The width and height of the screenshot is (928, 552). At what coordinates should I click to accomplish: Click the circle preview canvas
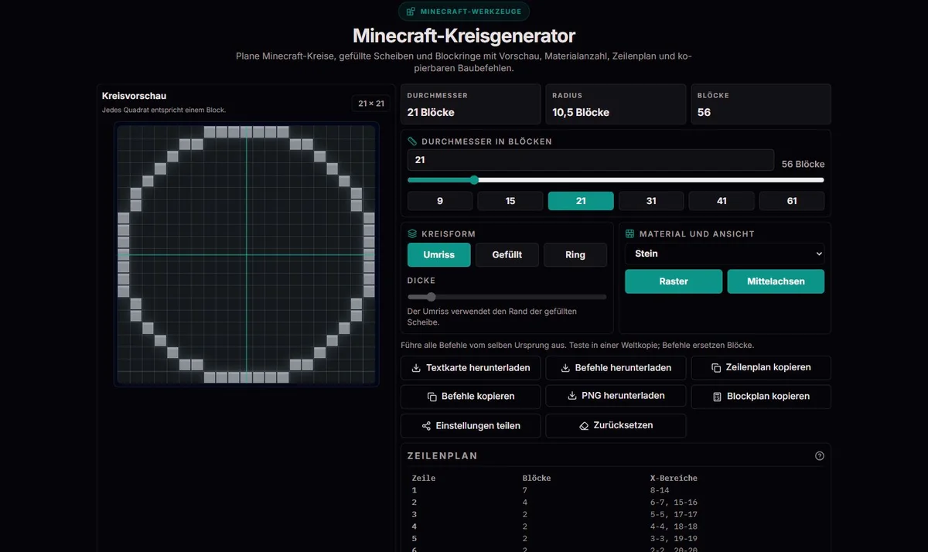tap(246, 254)
